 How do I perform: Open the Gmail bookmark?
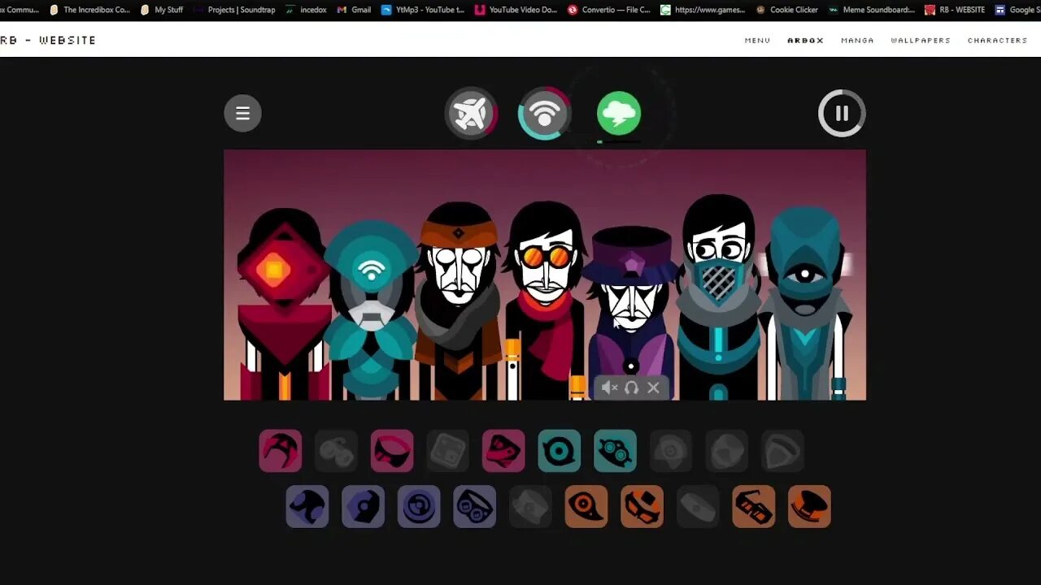coord(355,10)
